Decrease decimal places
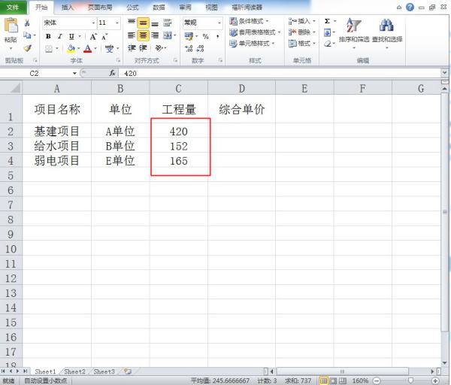 click(x=200, y=49)
